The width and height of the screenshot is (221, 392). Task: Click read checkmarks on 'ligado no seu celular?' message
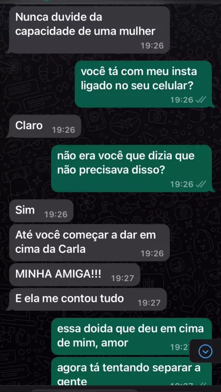coord(201,100)
